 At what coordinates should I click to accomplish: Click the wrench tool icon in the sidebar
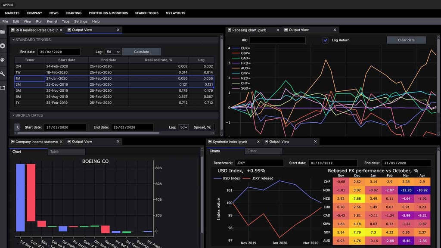(x=3, y=74)
